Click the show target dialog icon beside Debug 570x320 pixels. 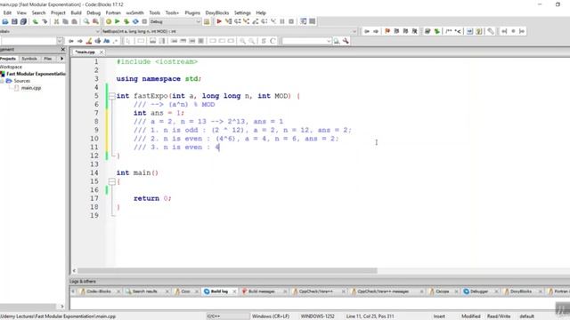point(207,21)
